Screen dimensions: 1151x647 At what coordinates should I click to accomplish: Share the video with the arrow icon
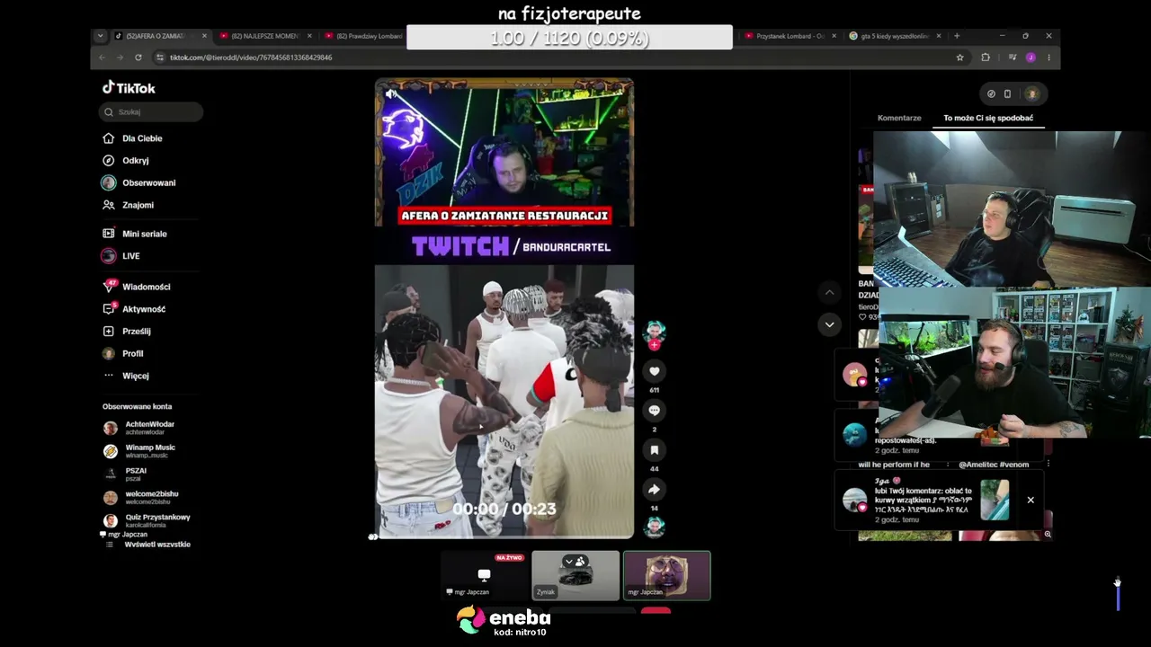pyautogui.click(x=654, y=490)
